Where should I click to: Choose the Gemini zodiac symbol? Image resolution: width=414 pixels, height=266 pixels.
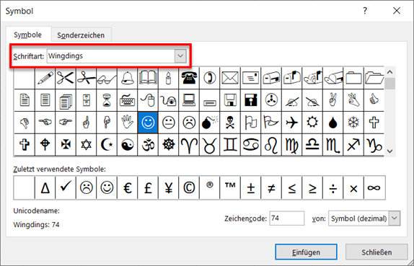pyautogui.click(x=230, y=145)
